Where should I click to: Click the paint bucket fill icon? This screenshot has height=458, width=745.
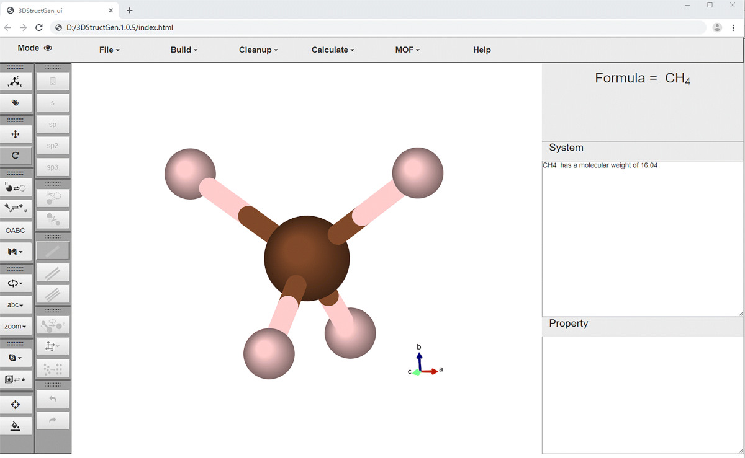[x=16, y=426]
